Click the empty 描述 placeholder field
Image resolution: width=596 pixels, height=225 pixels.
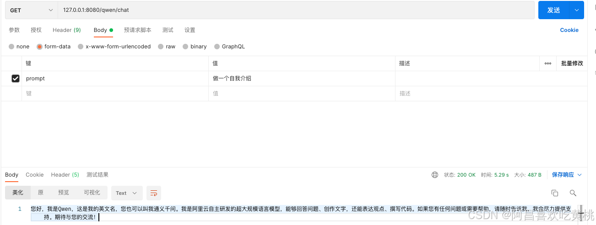491,94
